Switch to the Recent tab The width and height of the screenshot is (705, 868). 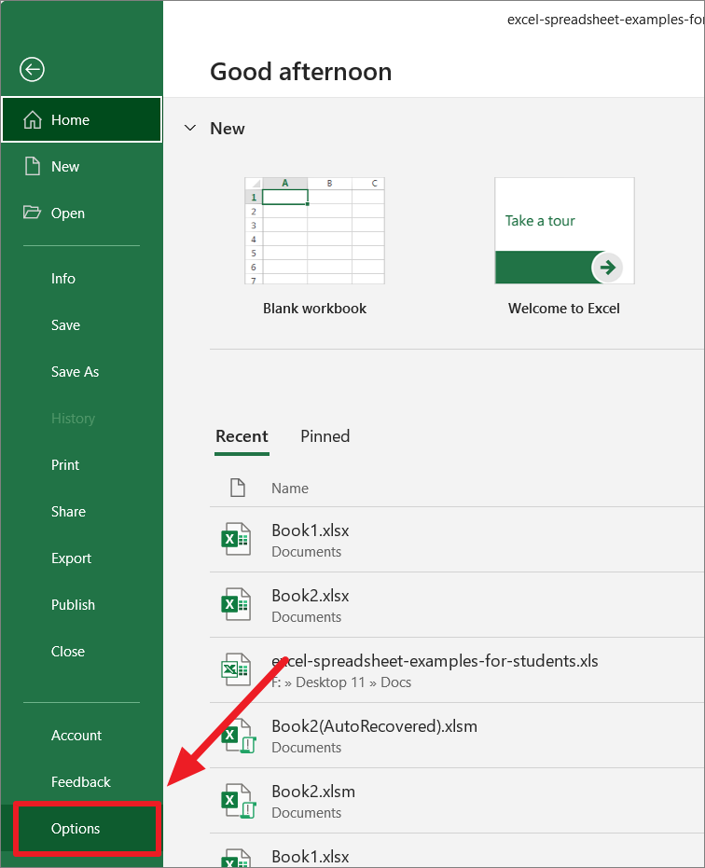pyautogui.click(x=242, y=436)
